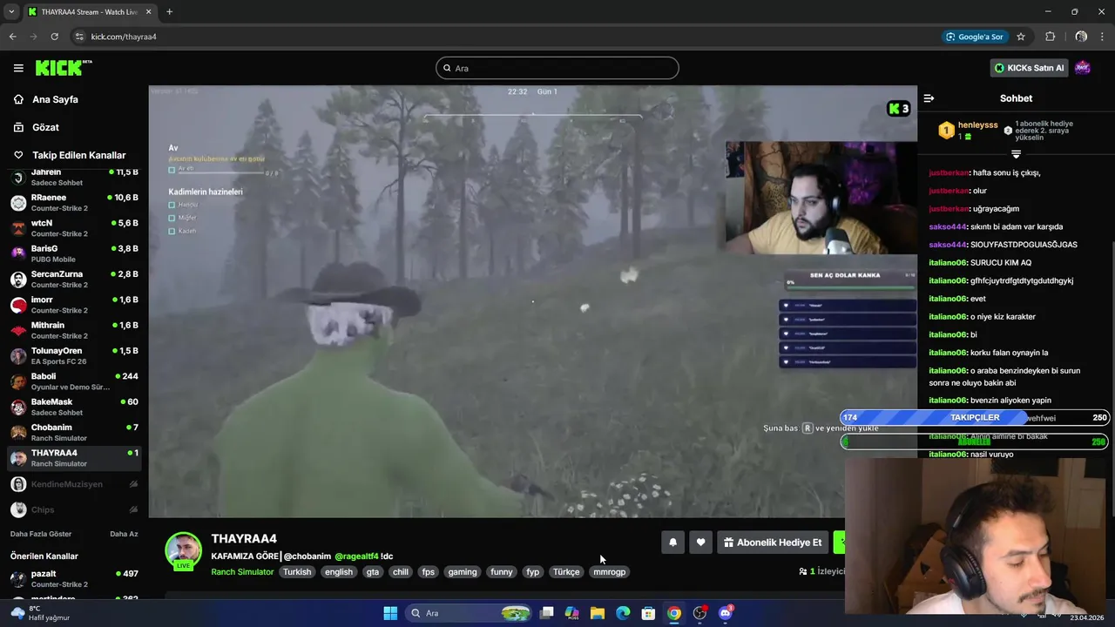
Task: Open imorr channel in sidebar
Action: pos(73,305)
